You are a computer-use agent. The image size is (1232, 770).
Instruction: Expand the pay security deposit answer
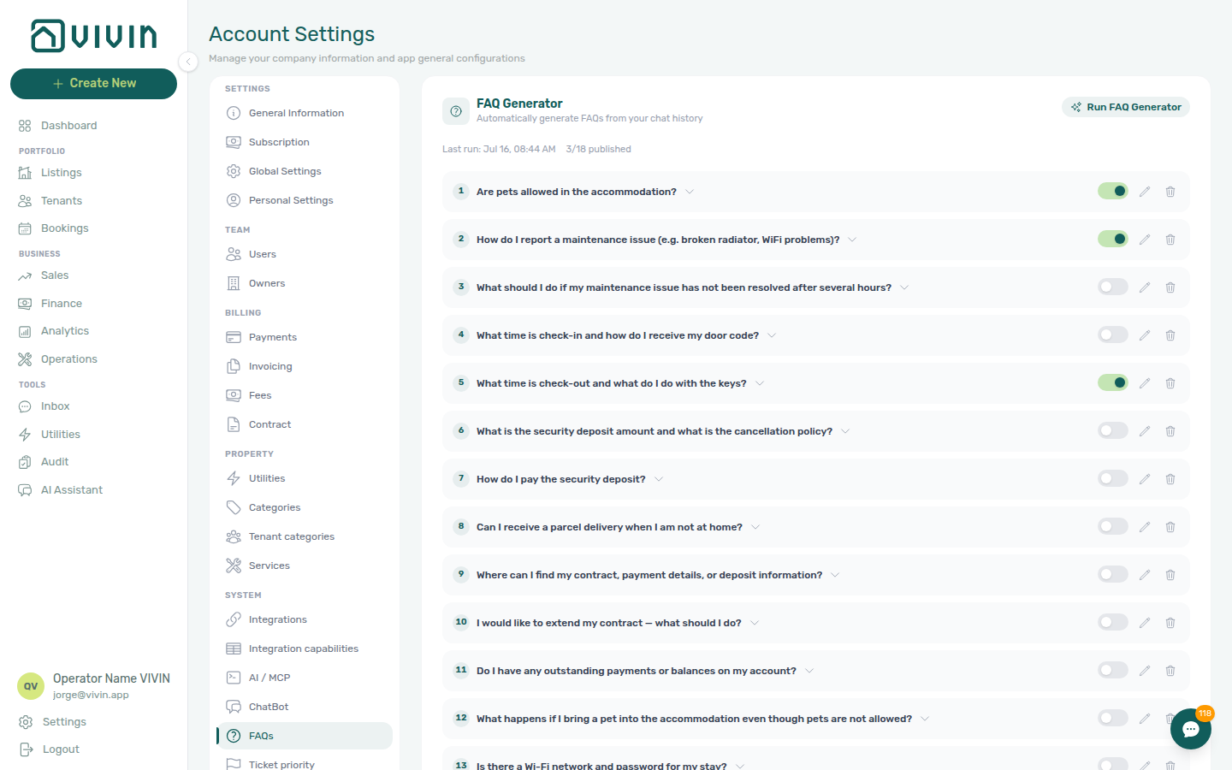click(659, 479)
